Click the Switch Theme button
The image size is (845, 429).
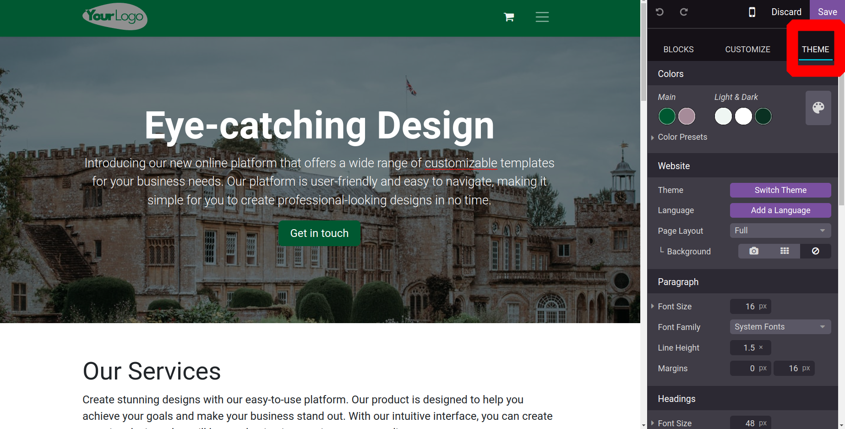click(780, 190)
